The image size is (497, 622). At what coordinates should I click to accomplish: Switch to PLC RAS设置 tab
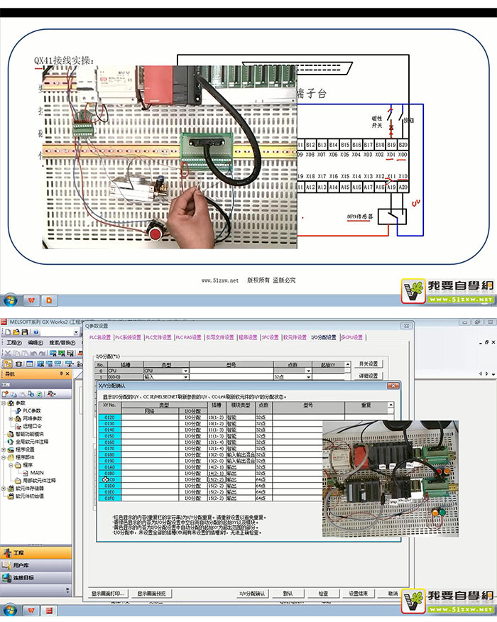(189, 337)
